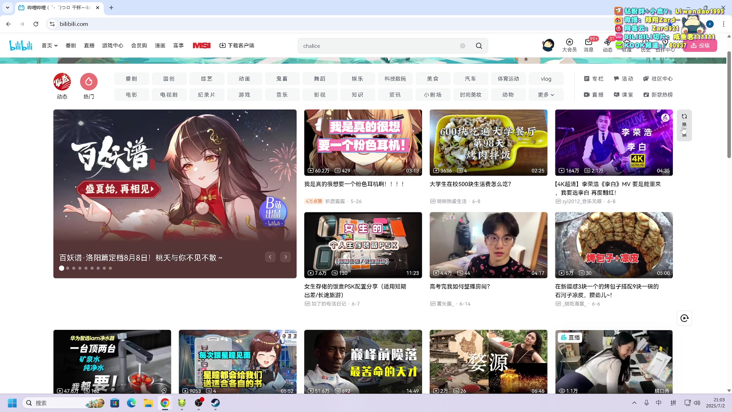Open Microsoft Edge from taskbar

point(131,403)
